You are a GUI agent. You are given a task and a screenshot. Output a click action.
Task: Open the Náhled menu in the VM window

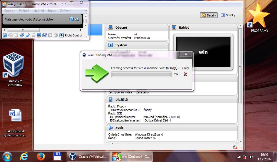[x=39, y=11]
